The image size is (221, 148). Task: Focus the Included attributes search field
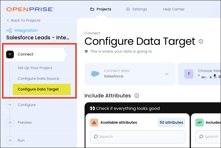pyautogui.click(x=208, y=137)
